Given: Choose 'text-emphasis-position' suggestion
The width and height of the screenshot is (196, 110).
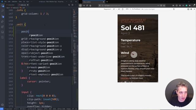Looking at the screenshot, I should pos(50,75).
